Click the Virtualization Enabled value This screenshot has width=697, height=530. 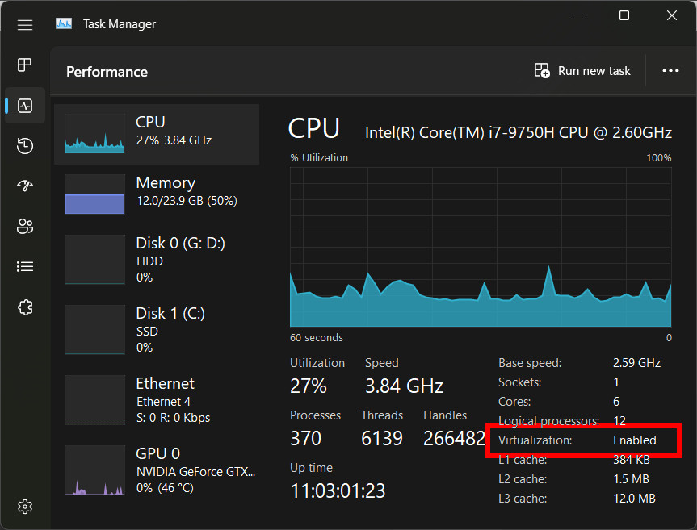(635, 440)
